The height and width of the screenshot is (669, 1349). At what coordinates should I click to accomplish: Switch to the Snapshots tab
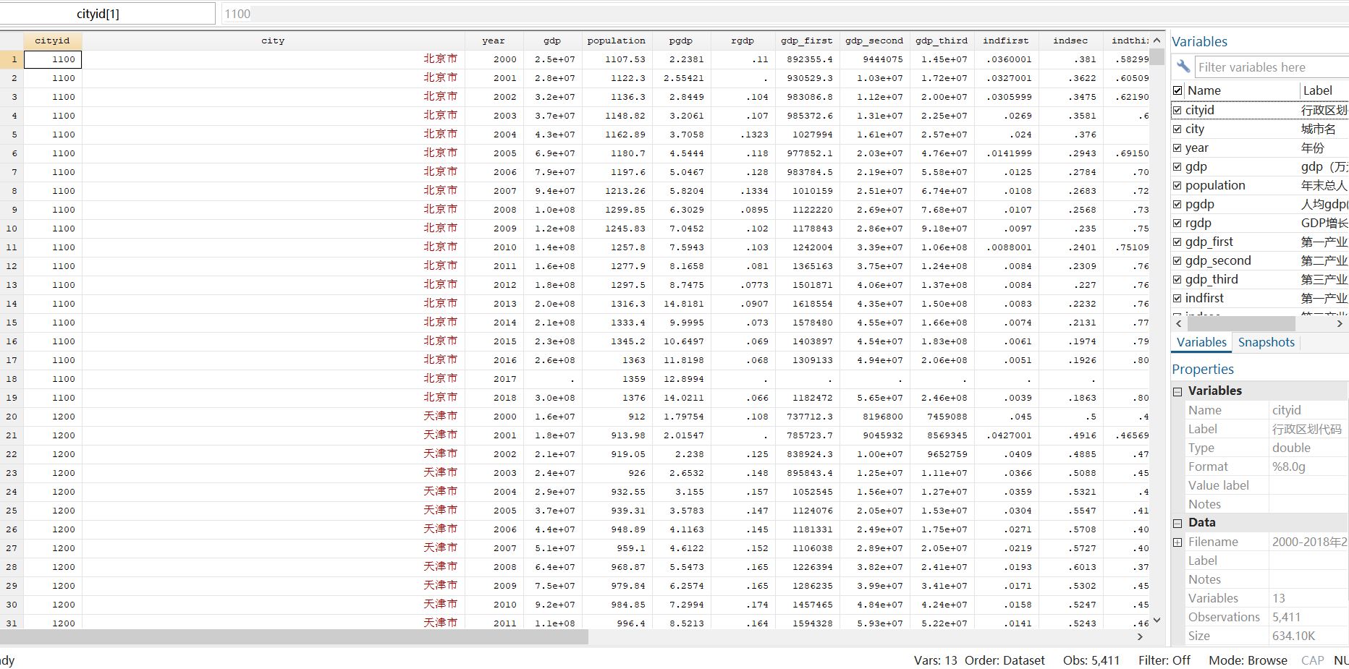(x=1266, y=342)
